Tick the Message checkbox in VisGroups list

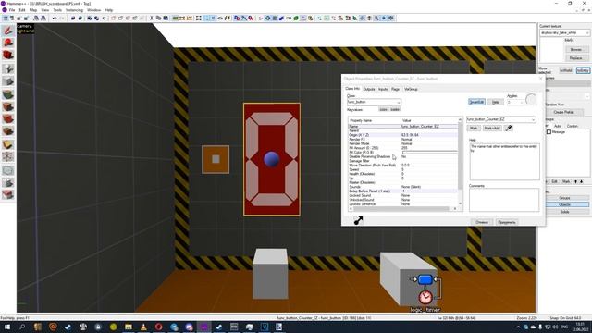(549, 132)
